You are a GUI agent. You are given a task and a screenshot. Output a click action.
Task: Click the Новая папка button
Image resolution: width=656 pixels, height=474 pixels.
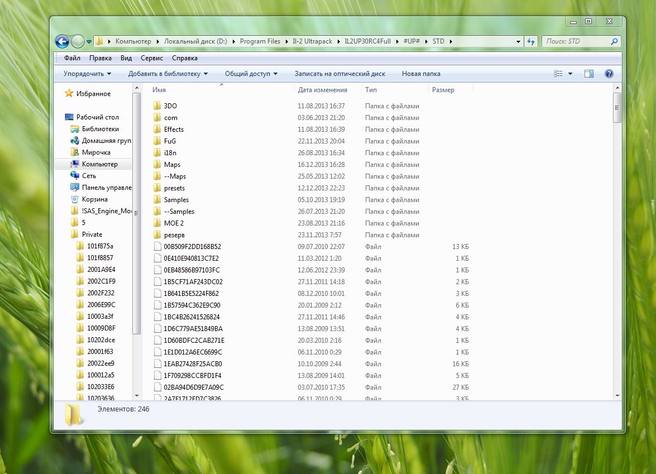(421, 74)
